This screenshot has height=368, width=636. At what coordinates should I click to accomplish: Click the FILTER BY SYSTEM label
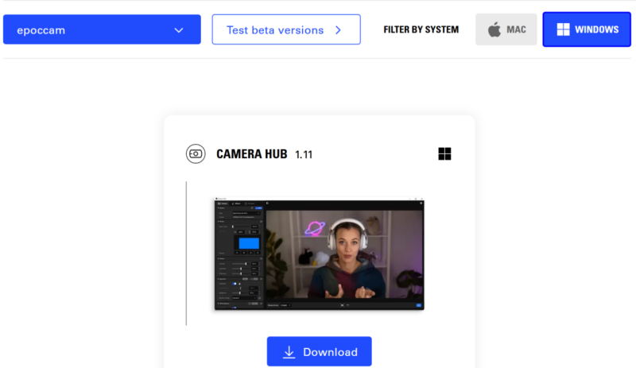pos(421,29)
